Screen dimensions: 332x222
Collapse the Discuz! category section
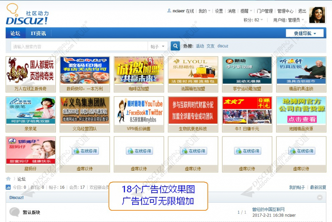click(x=320, y=198)
